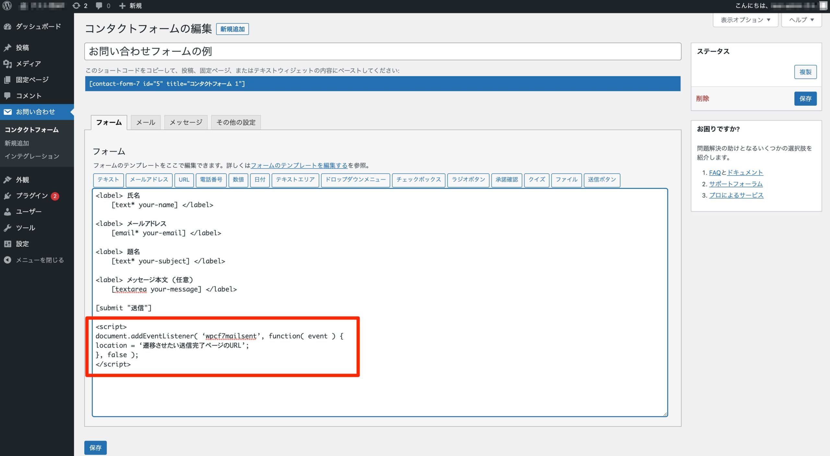The width and height of the screenshot is (830, 456).
Task: Open メディア library menu
Action: [x=28, y=64]
